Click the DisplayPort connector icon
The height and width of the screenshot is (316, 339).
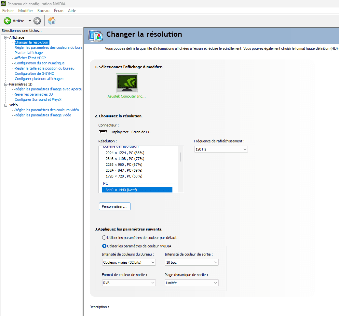click(x=103, y=132)
